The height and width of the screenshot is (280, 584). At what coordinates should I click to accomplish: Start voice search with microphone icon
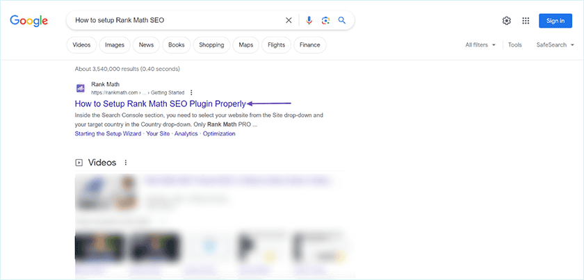click(x=309, y=20)
